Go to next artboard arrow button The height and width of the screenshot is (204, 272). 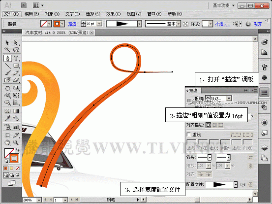click(x=71, y=200)
